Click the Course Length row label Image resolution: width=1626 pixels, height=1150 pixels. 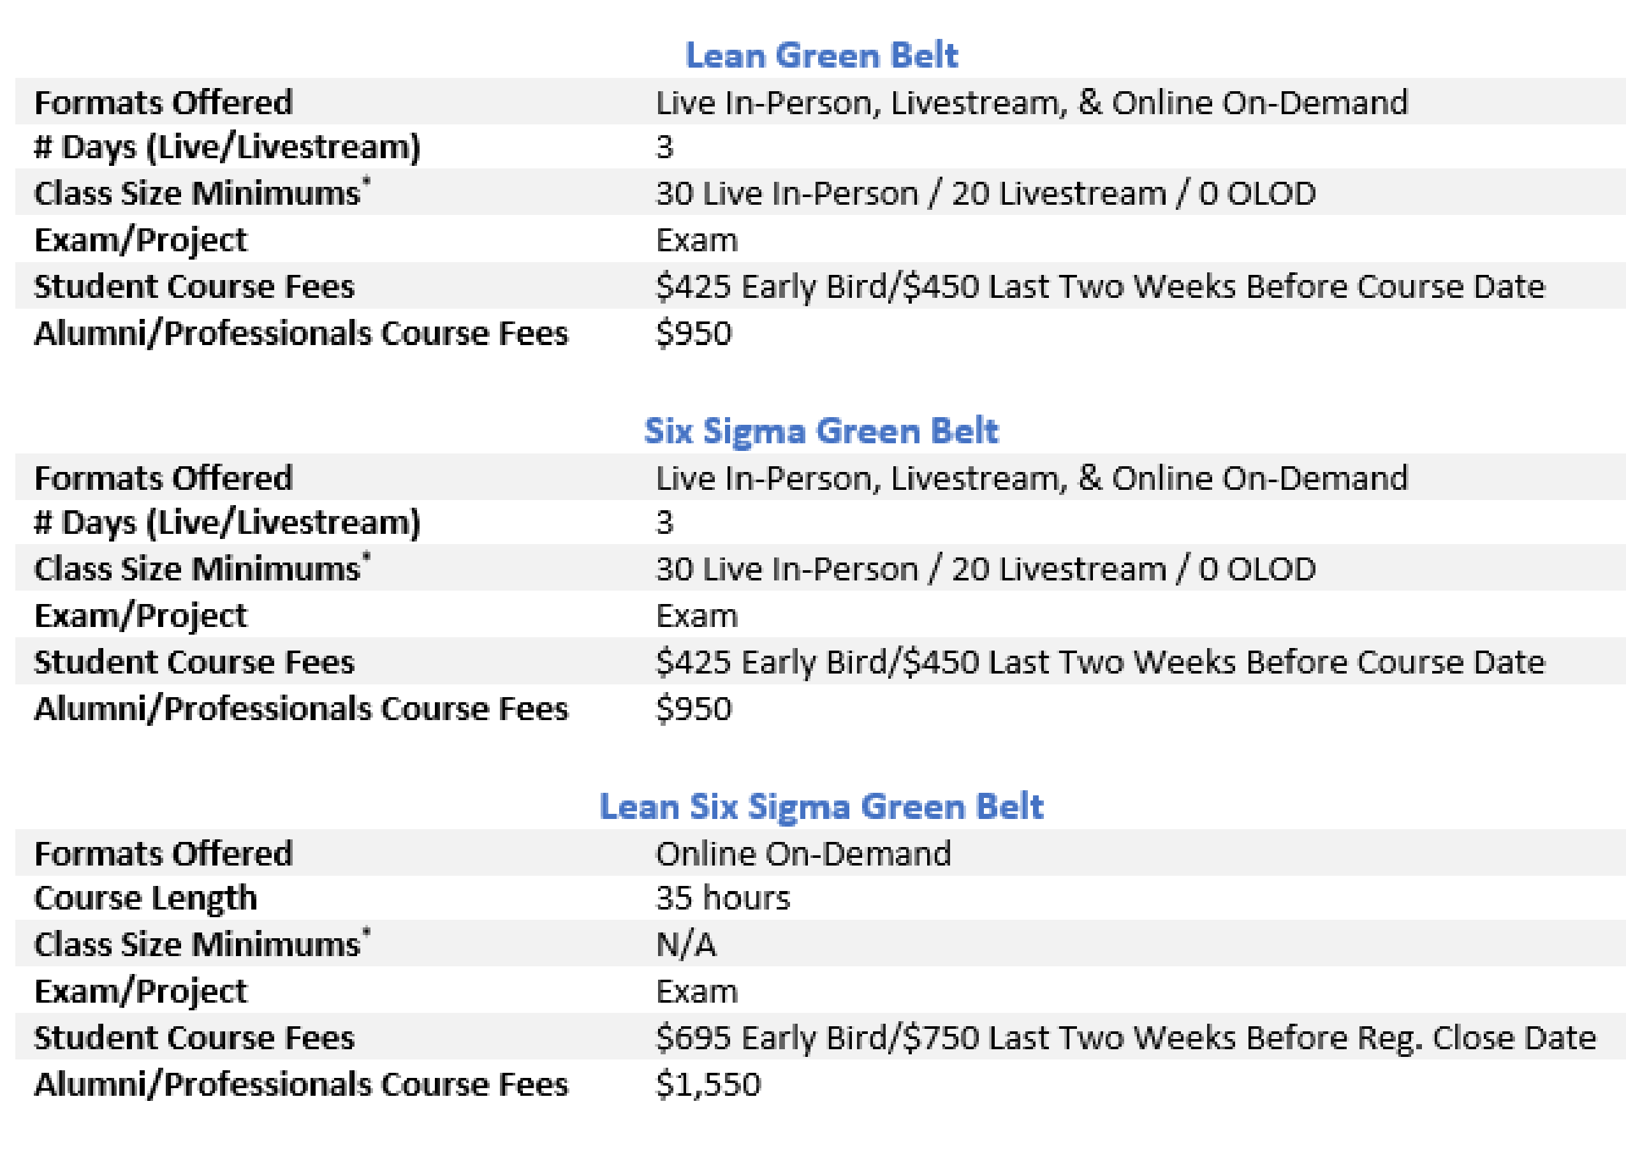coord(146,898)
